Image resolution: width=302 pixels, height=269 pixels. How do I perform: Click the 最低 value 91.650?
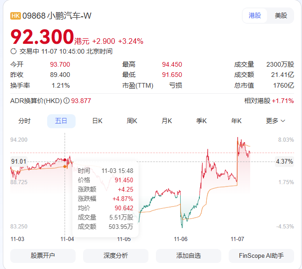pyautogui.click(x=172, y=75)
